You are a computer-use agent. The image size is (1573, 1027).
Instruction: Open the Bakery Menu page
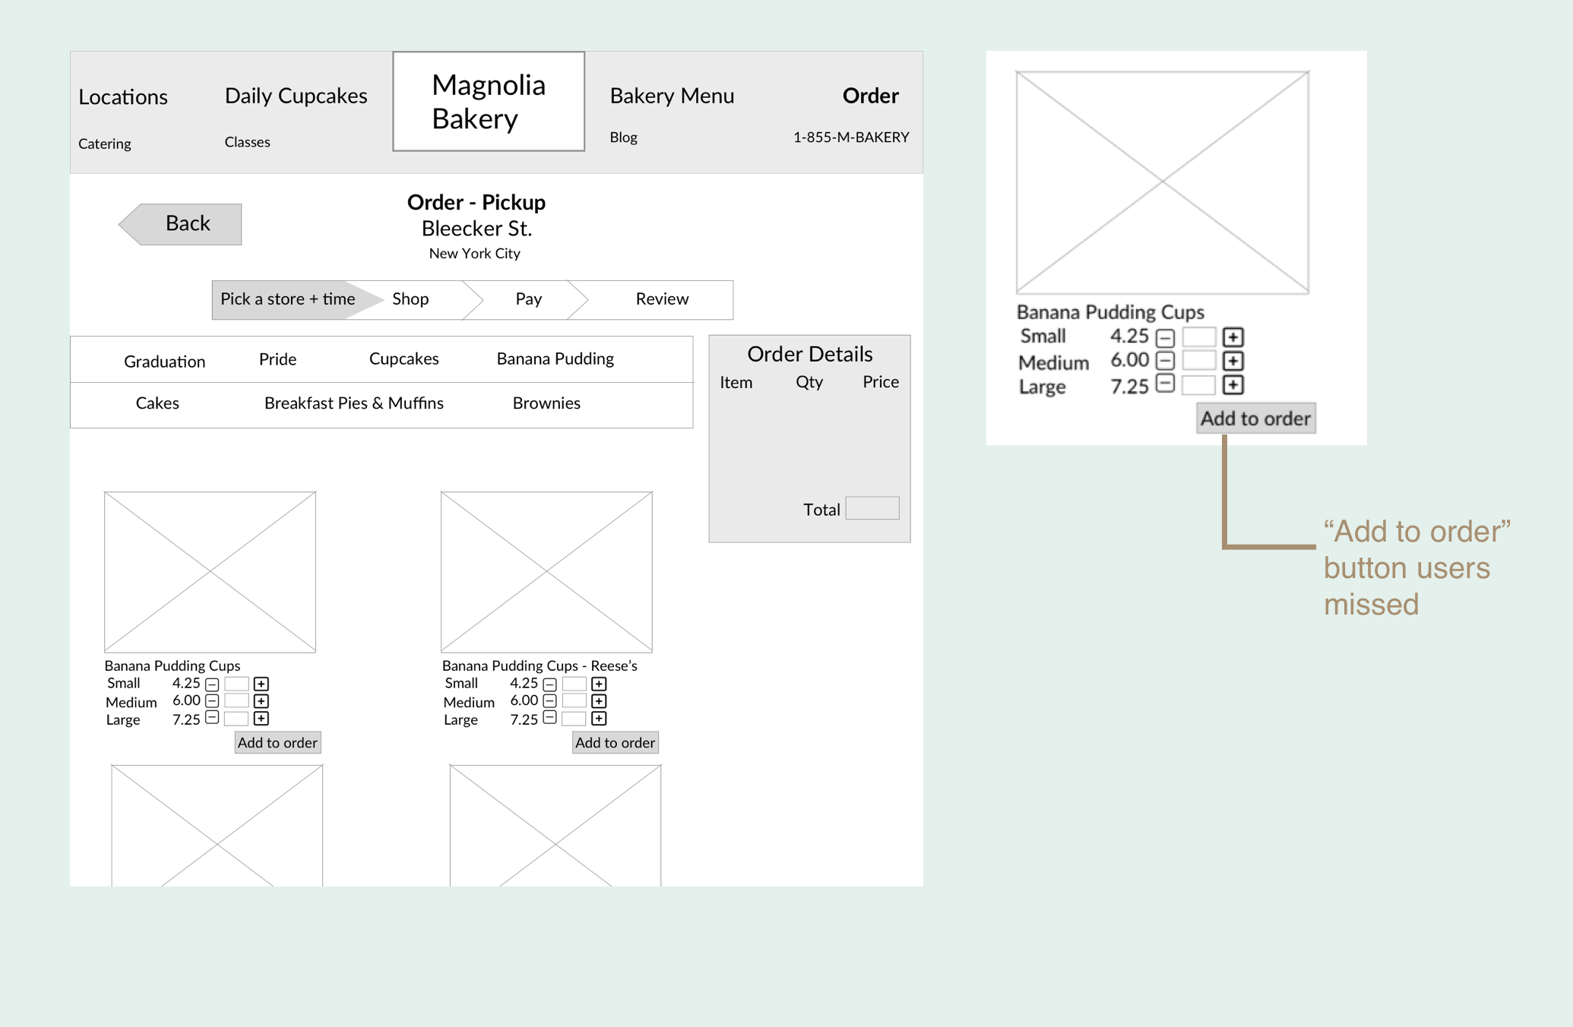(672, 96)
